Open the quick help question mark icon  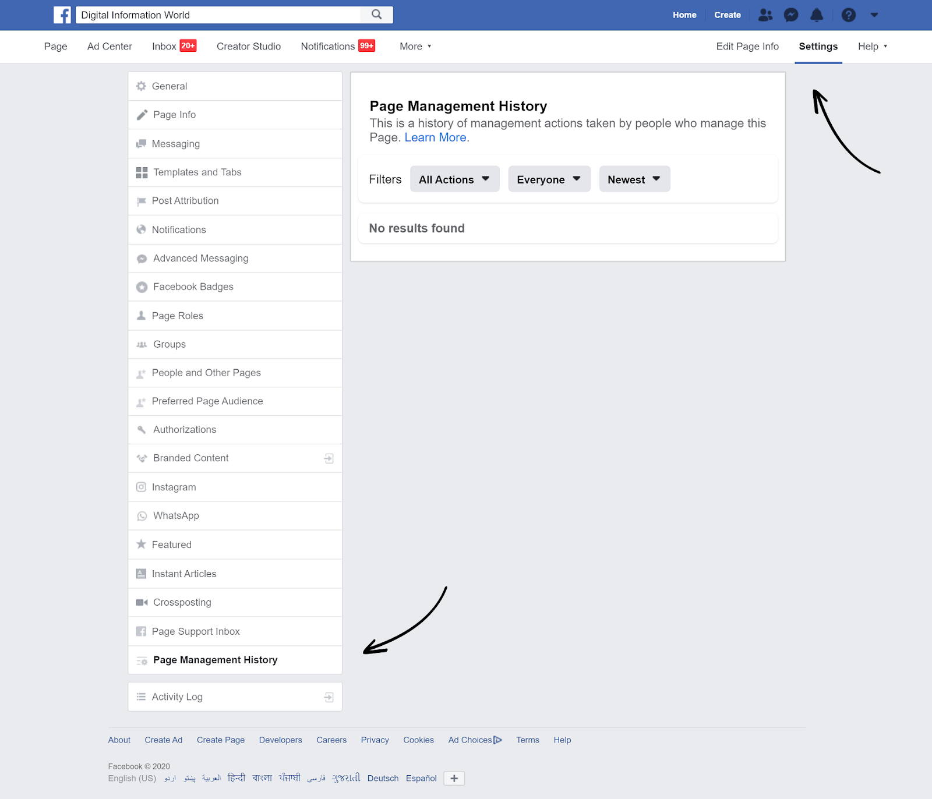coord(849,15)
